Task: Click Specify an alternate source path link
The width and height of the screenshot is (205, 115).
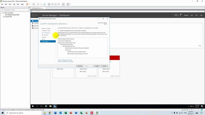Action: pos(66,62)
